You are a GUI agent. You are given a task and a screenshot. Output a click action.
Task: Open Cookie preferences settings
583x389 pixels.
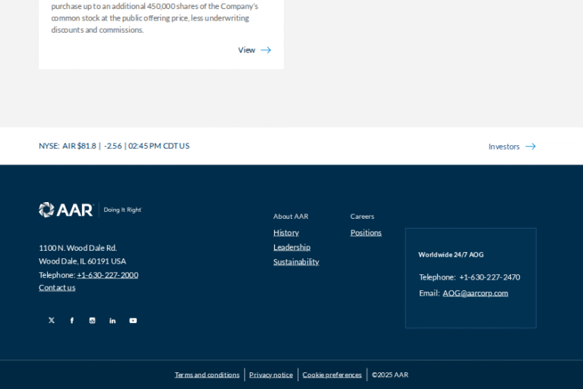pos(332,375)
